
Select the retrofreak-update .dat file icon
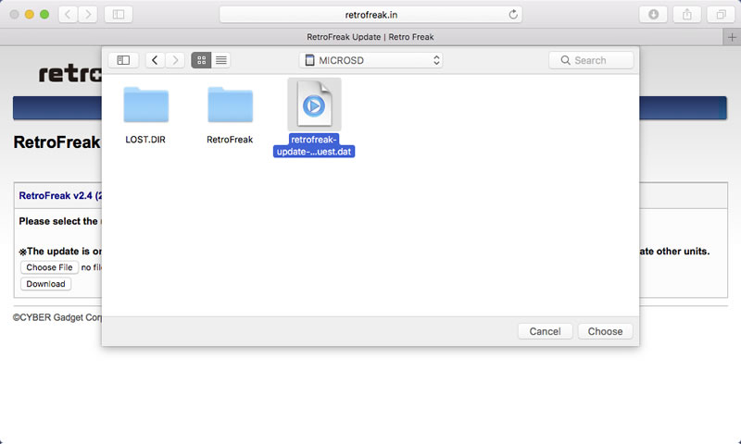coord(314,105)
